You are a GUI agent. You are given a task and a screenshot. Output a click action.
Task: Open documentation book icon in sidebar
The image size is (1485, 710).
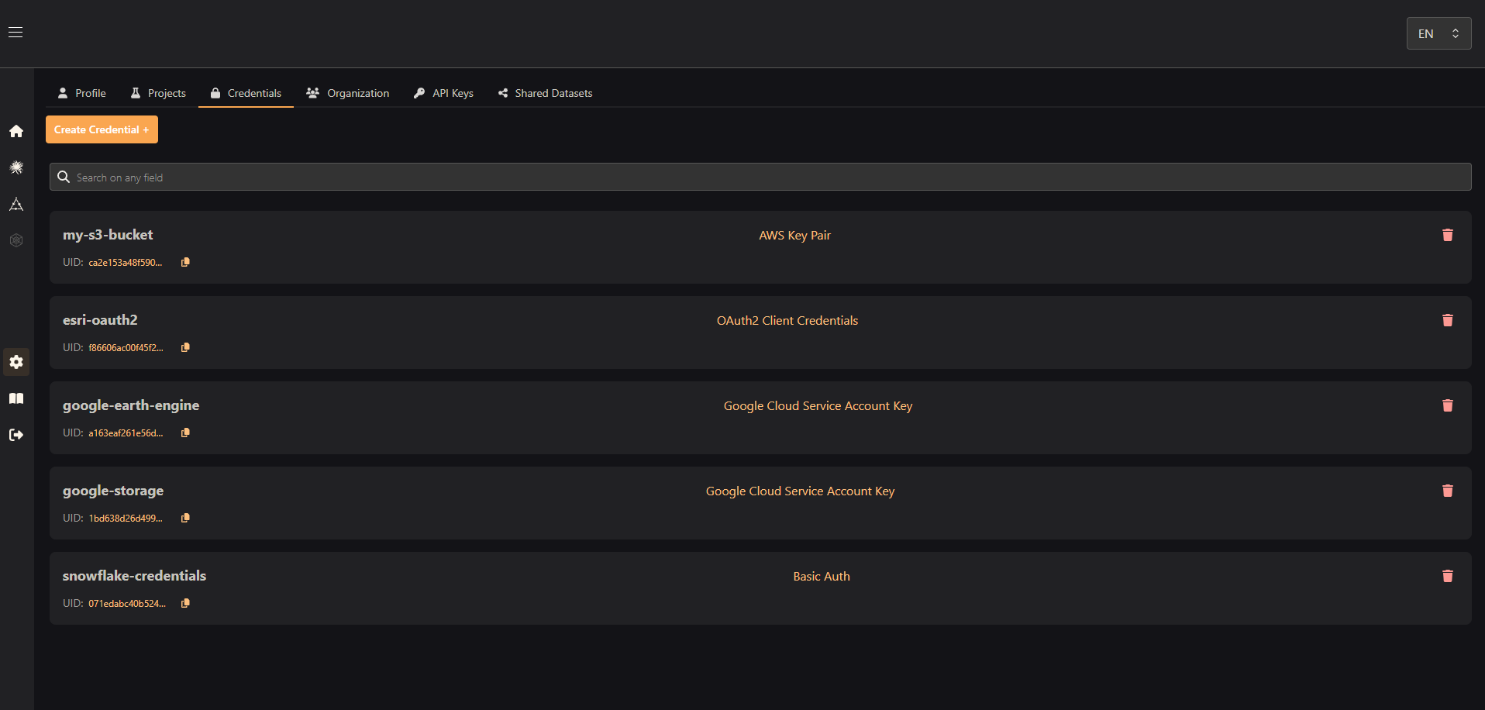point(16,398)
